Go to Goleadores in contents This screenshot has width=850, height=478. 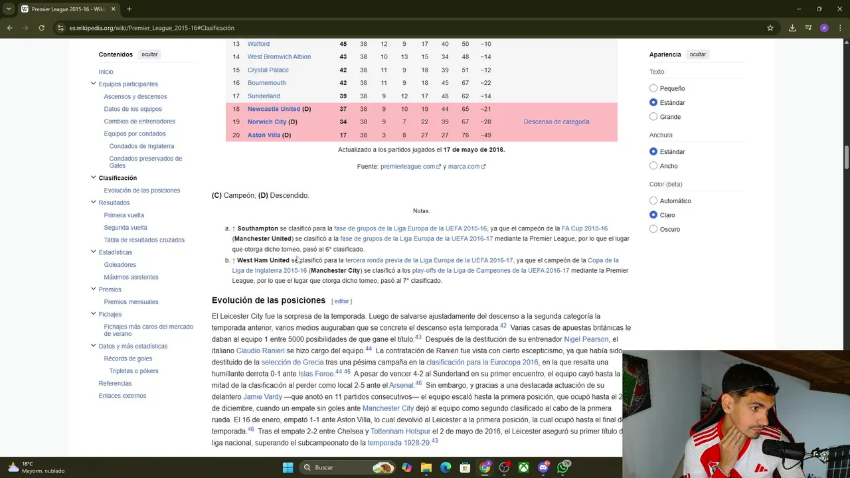(120, 265)
